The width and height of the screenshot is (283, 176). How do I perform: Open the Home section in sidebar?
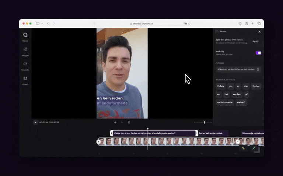click(25, 37)
